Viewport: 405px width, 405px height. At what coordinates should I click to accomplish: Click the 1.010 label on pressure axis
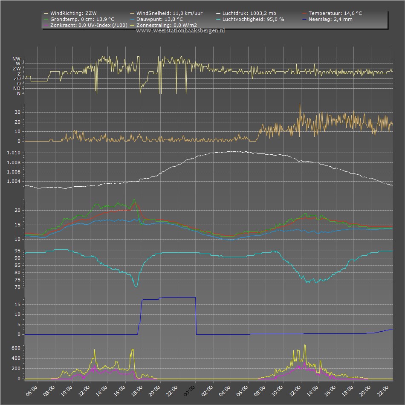[x=14, y=153]
